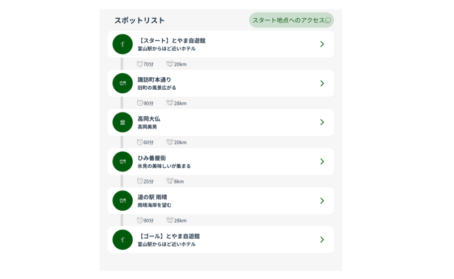
Task: Expand the ゴール とやま自遊館 chevron
Action: coord(322,240)
